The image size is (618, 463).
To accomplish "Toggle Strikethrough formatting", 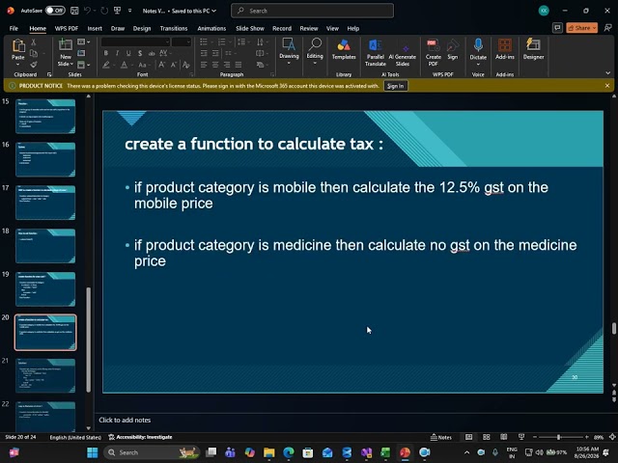I will click(x=152, y=53).
